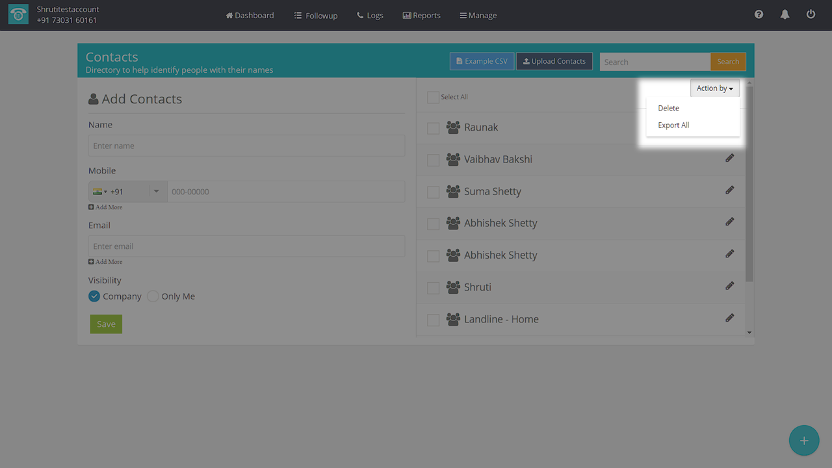Image resolution: width=832 pixels, height=468 pixels.
Task: Click the Upload Contacts button
Action: click(x=554, y=61)
